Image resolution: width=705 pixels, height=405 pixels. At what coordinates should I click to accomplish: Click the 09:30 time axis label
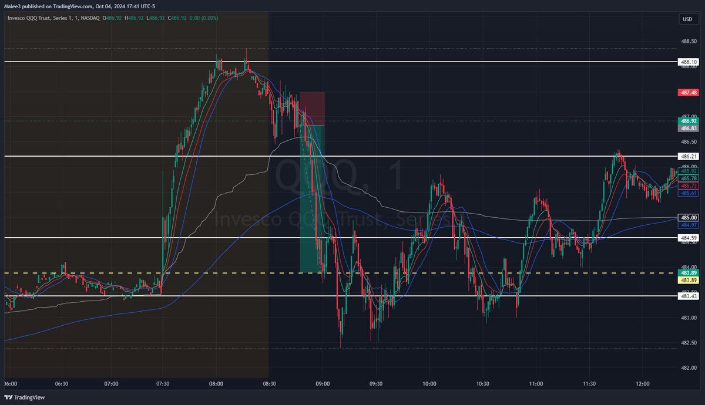(x=376, y=383)
